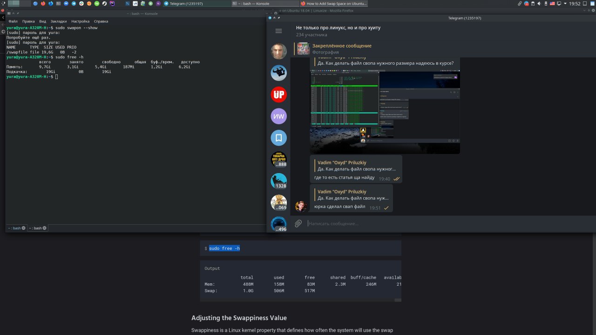The width and height of the screenshot is (596, 335).
Task: Open the chat with 496 unread badge
Action: (279, 224)
